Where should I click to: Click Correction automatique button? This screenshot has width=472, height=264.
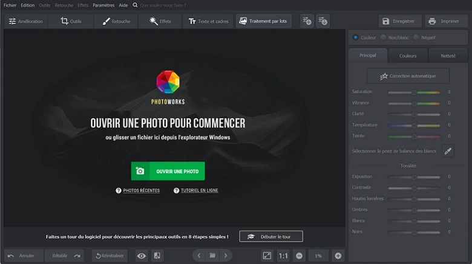[x=408, y=76]
